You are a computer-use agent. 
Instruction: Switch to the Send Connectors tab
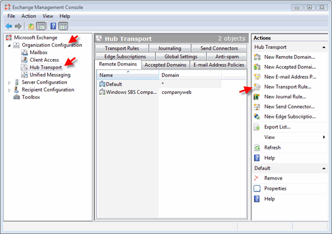pos(219,48)
